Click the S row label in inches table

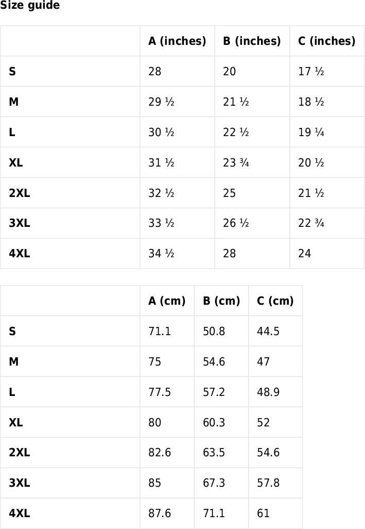(12, 72)
